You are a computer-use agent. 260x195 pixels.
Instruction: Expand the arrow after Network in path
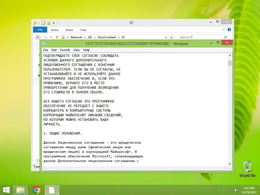[x=85, y=37]
